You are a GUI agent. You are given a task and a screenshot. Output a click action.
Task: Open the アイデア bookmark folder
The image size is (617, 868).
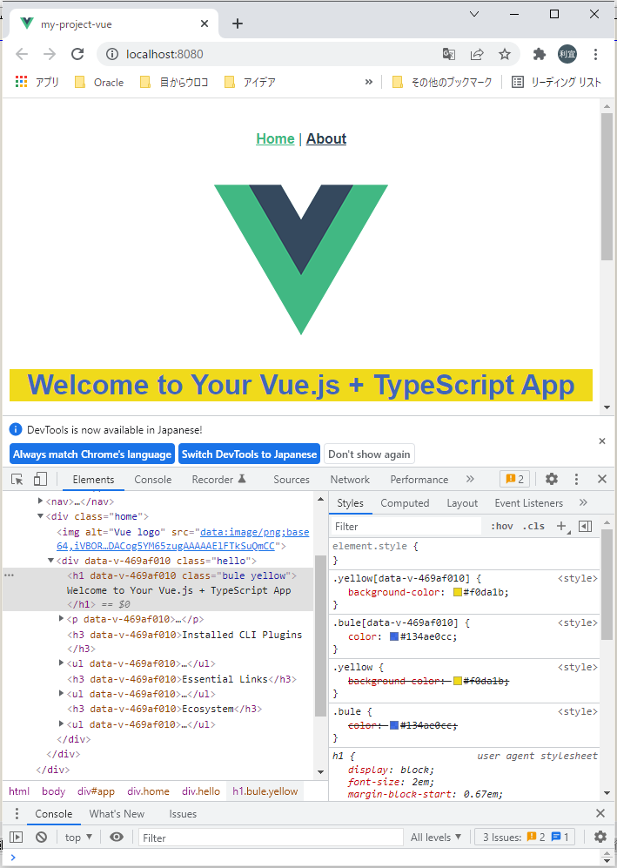coord(250,82)
